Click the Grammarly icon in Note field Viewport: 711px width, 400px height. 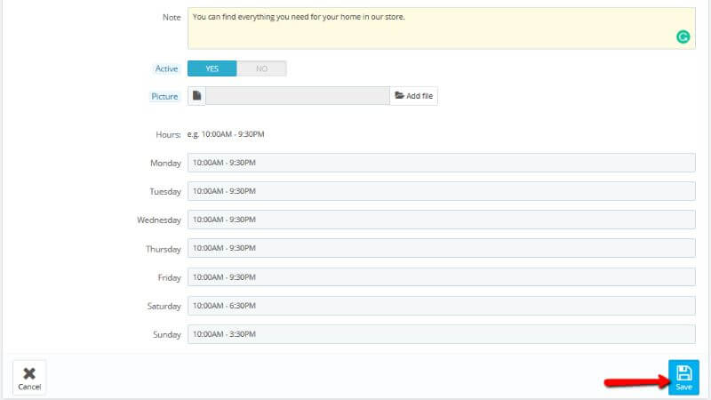click(683, 36)
